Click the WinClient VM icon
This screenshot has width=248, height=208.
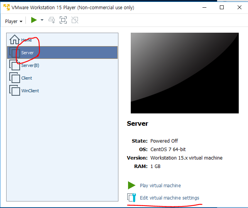coord(15,90)
